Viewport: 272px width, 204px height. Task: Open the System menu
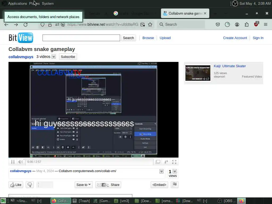(48, 3)
